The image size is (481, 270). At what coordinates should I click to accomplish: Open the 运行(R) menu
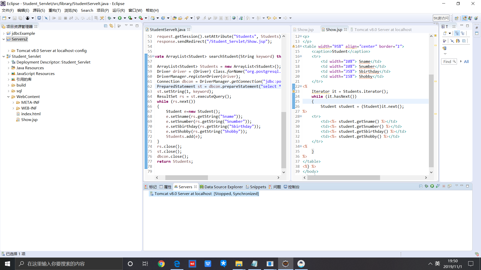click(x=118, y=10)
